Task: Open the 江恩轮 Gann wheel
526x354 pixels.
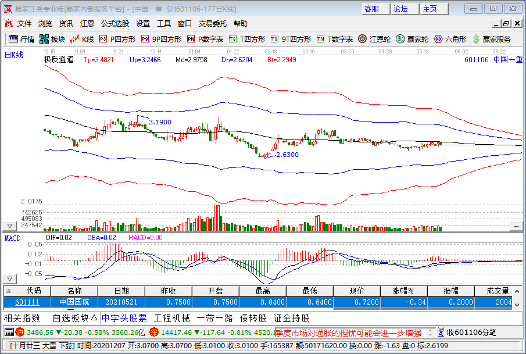Action: coord(374,40)
